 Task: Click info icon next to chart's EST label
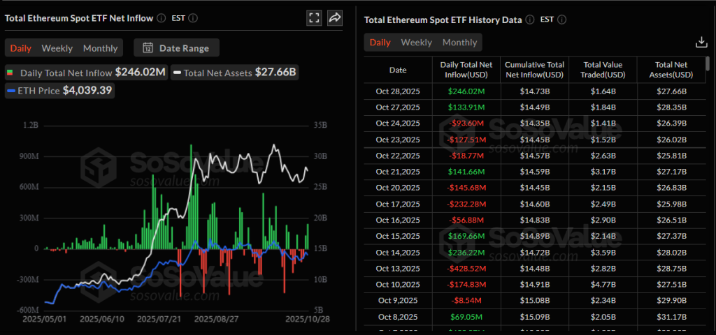click(193, 18)
